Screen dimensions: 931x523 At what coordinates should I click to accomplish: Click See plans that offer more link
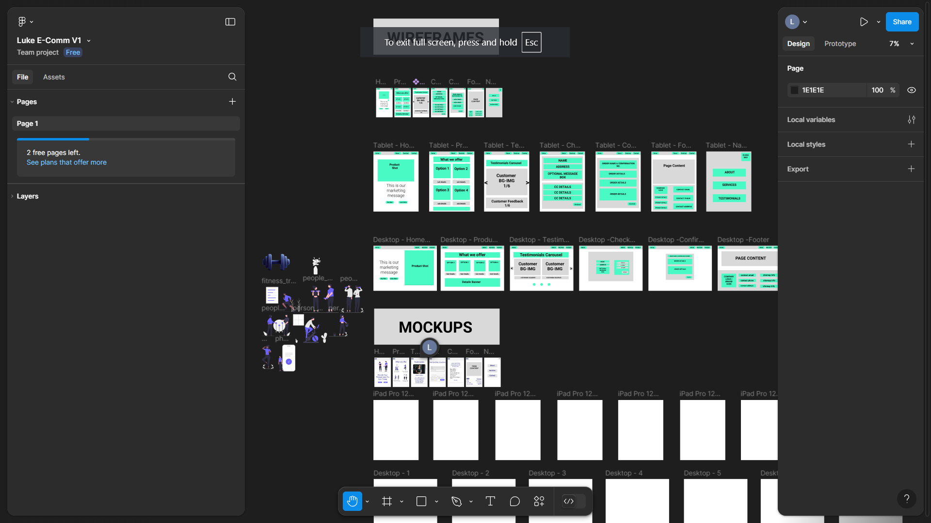66,162
